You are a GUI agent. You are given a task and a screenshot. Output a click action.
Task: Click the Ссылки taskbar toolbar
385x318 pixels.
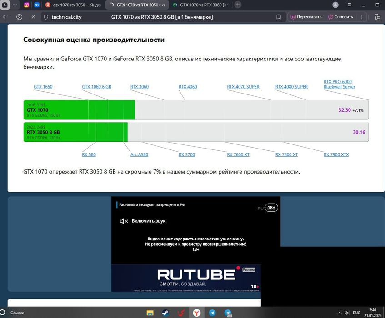pyautogui.click(x=17, y=313)
